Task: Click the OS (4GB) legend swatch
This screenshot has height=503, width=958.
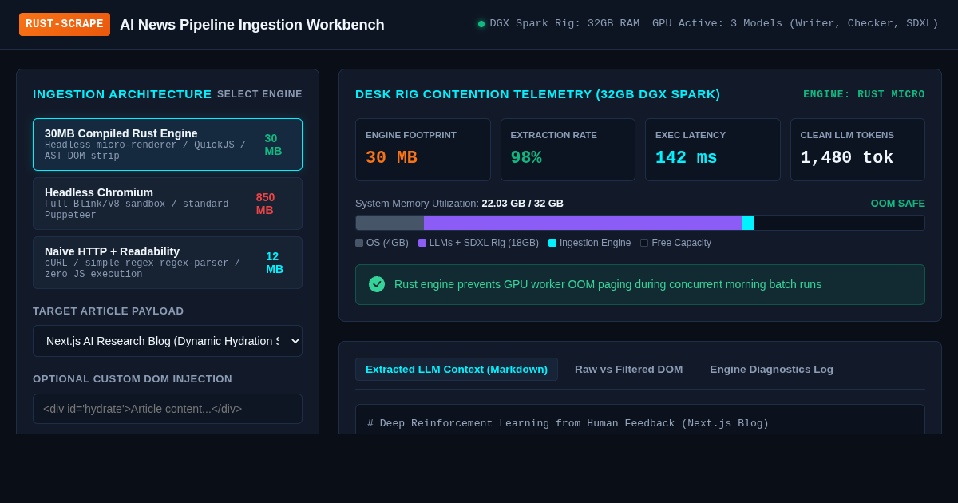Action: (x=359, y=243)
